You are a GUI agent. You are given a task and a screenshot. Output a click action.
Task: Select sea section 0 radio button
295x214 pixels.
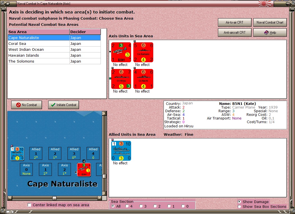[183, 206]
